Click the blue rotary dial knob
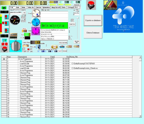The height and width of the screenshot is (124, 144). tap(36, 22)
